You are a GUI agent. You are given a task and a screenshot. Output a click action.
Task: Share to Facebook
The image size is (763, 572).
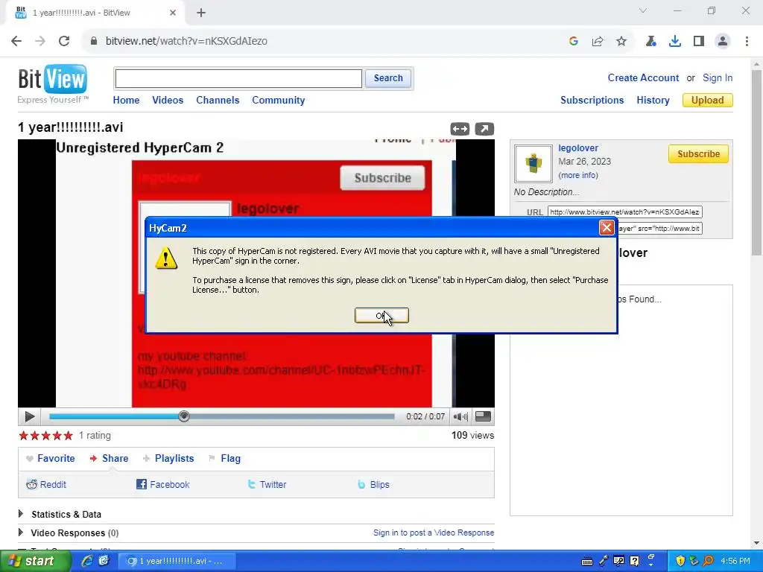point(163,484)
